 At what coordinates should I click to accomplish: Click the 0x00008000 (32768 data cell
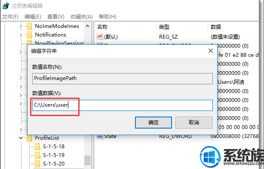pos(234,136)
